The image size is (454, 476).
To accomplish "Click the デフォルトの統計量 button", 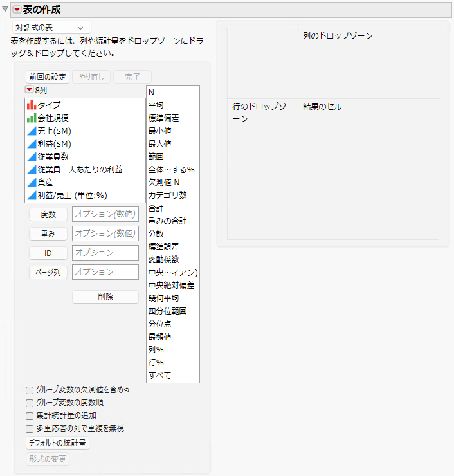I will coord(57,443).
